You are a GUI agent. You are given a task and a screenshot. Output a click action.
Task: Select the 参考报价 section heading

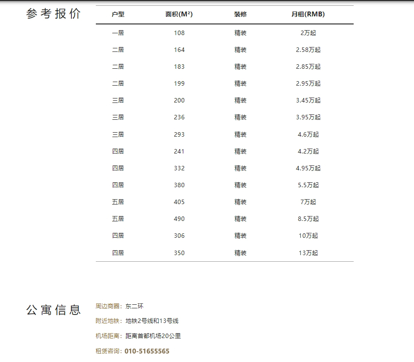click(x=53, y=13)
